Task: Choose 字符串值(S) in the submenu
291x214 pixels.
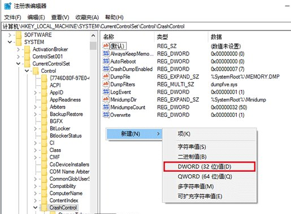Action: tap(209, 147)
